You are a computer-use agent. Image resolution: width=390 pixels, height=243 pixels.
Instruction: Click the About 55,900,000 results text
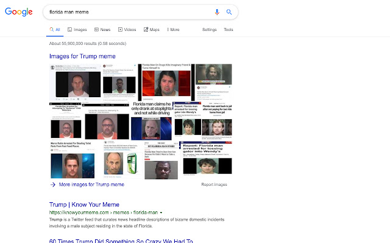(88, 43)
